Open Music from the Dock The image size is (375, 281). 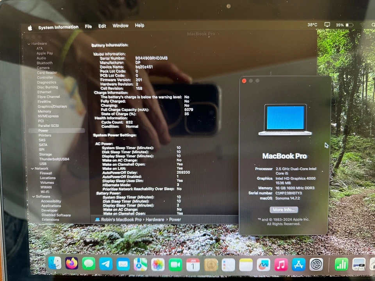(281, 265)
